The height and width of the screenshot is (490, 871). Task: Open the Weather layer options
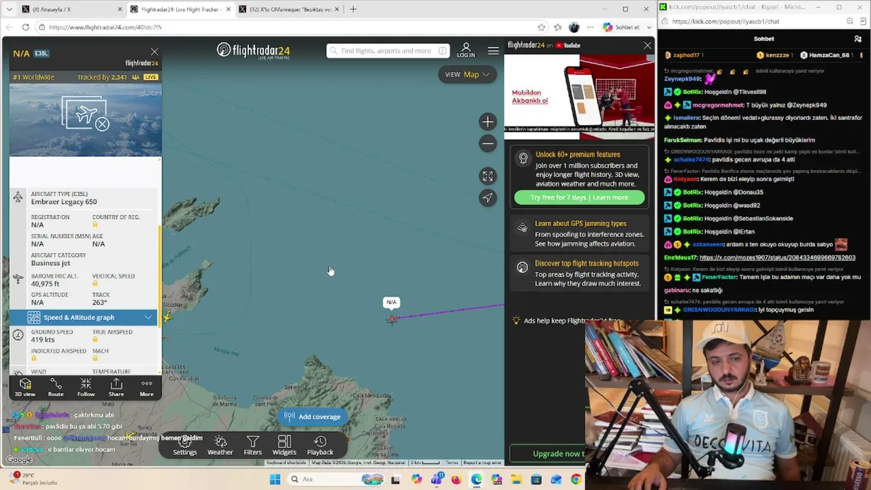tap(220, 446)
